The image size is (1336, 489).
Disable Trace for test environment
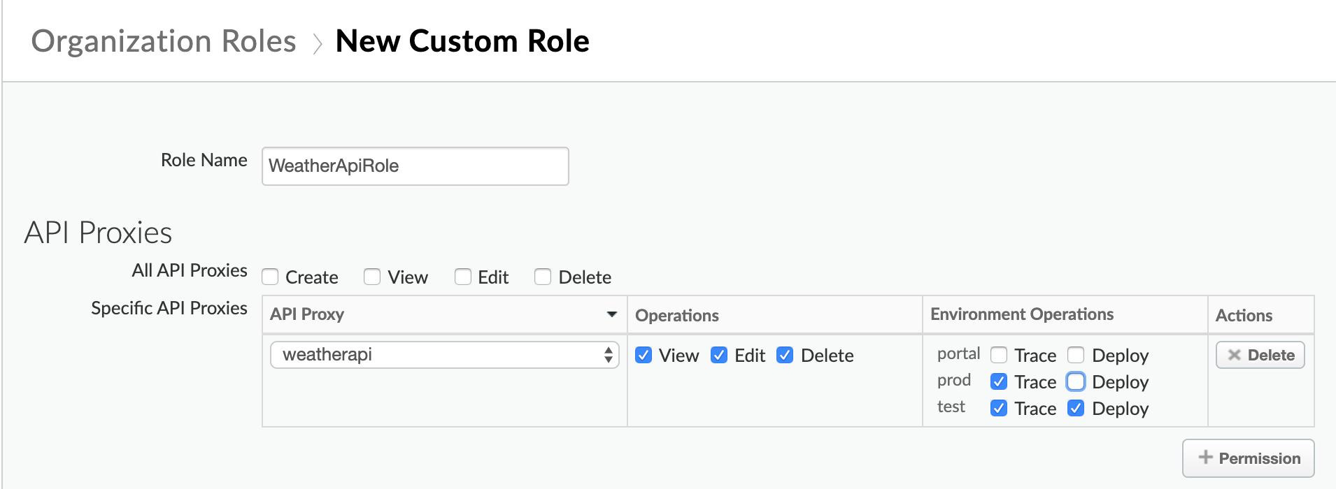click(x=999, y=409)
